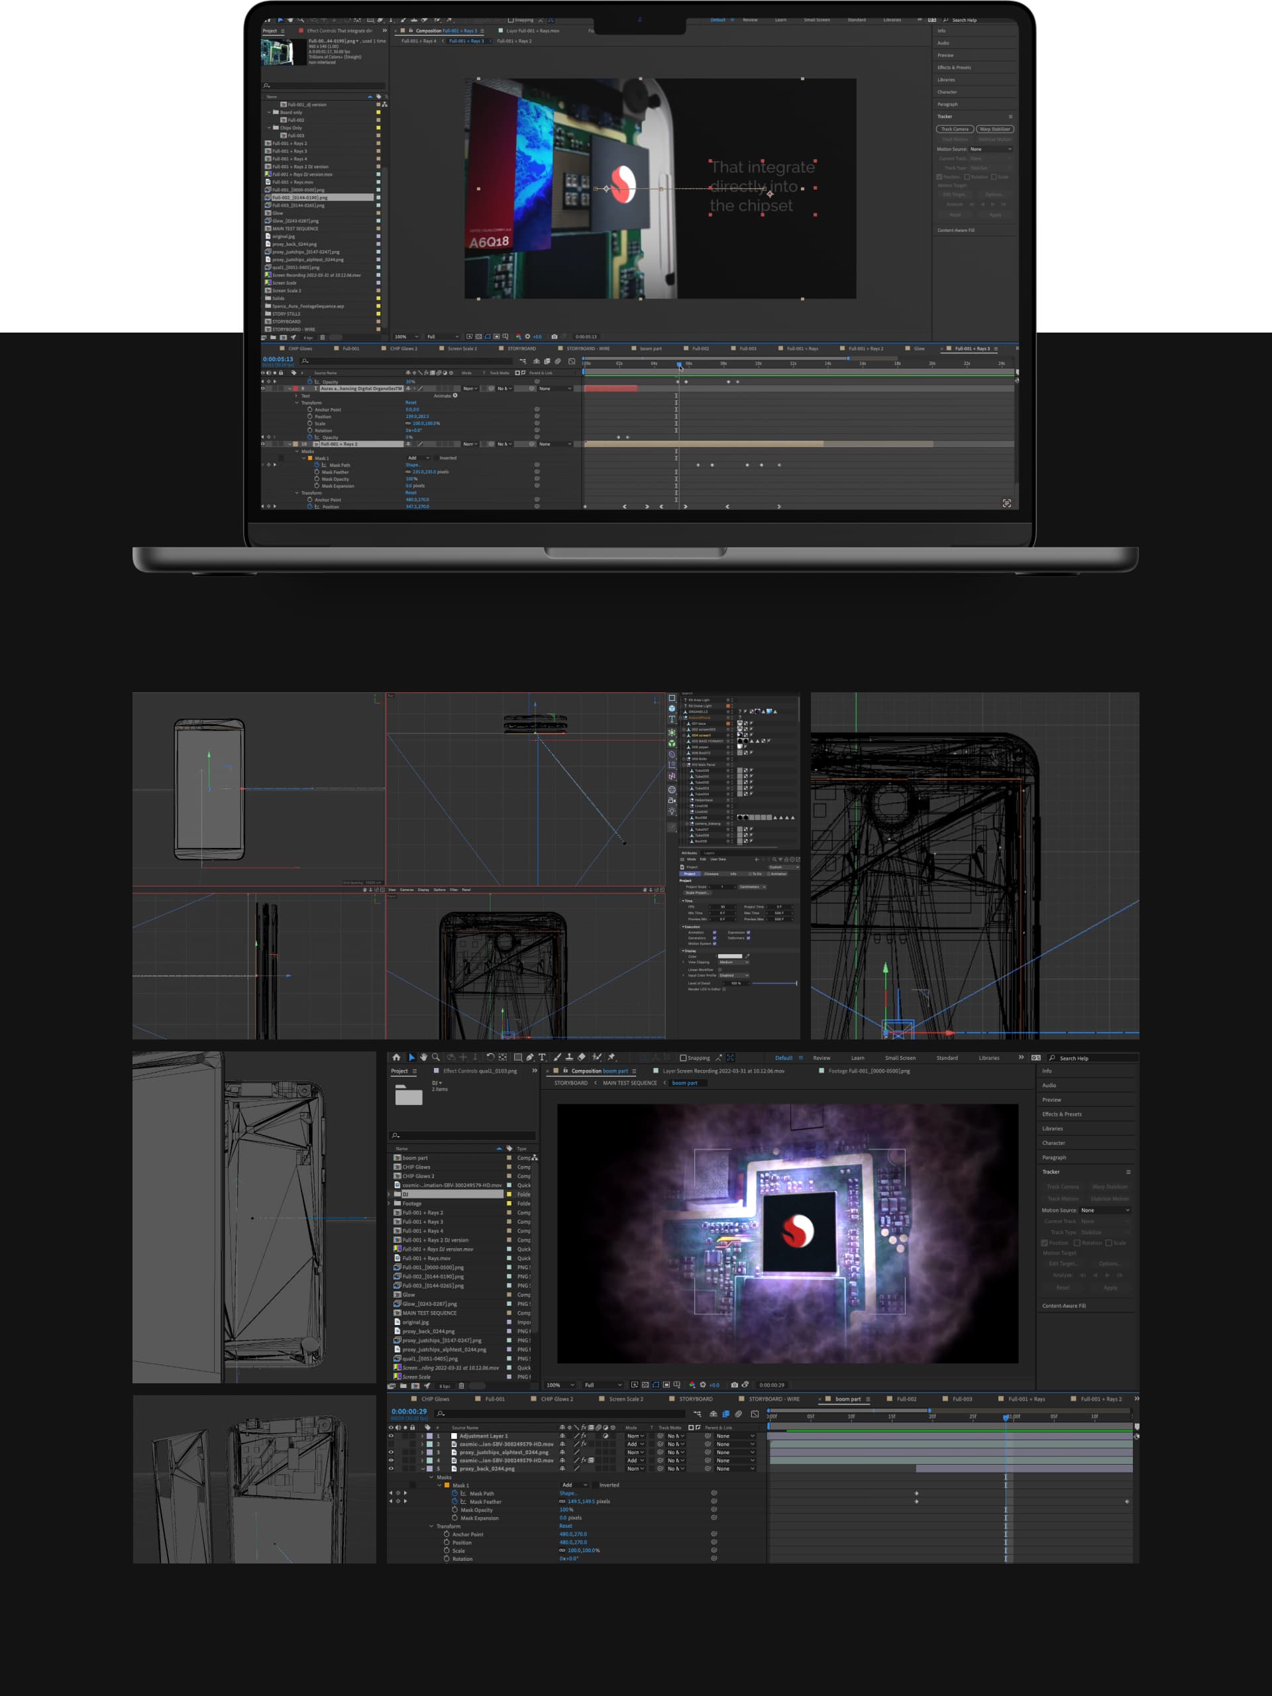Click Adjustment Layer 1 label color swatch
Screen dimensions: 1272x1696
click(x=429, y=1436)
